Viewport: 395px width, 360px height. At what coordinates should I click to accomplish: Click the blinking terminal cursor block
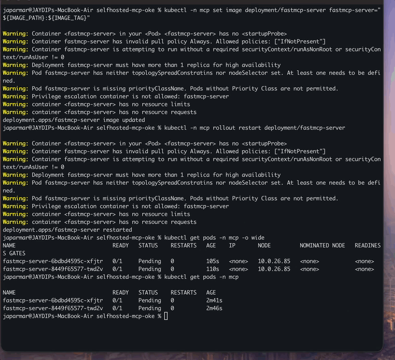166,316
